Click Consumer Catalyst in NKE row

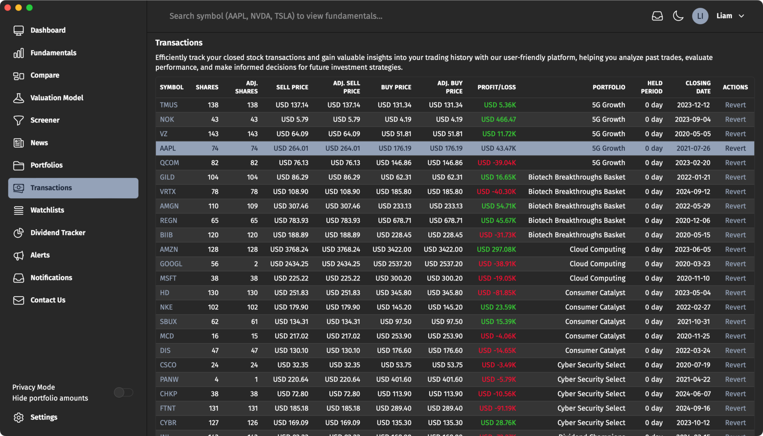click(595, 307)
